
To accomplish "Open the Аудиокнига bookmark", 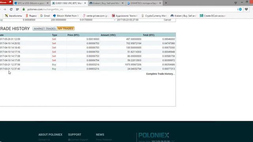I will tap(125, 16).
